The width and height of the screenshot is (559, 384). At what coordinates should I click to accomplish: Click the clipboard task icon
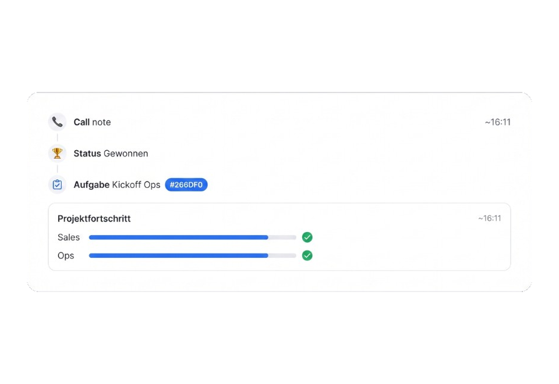click(x=57, y=185)
